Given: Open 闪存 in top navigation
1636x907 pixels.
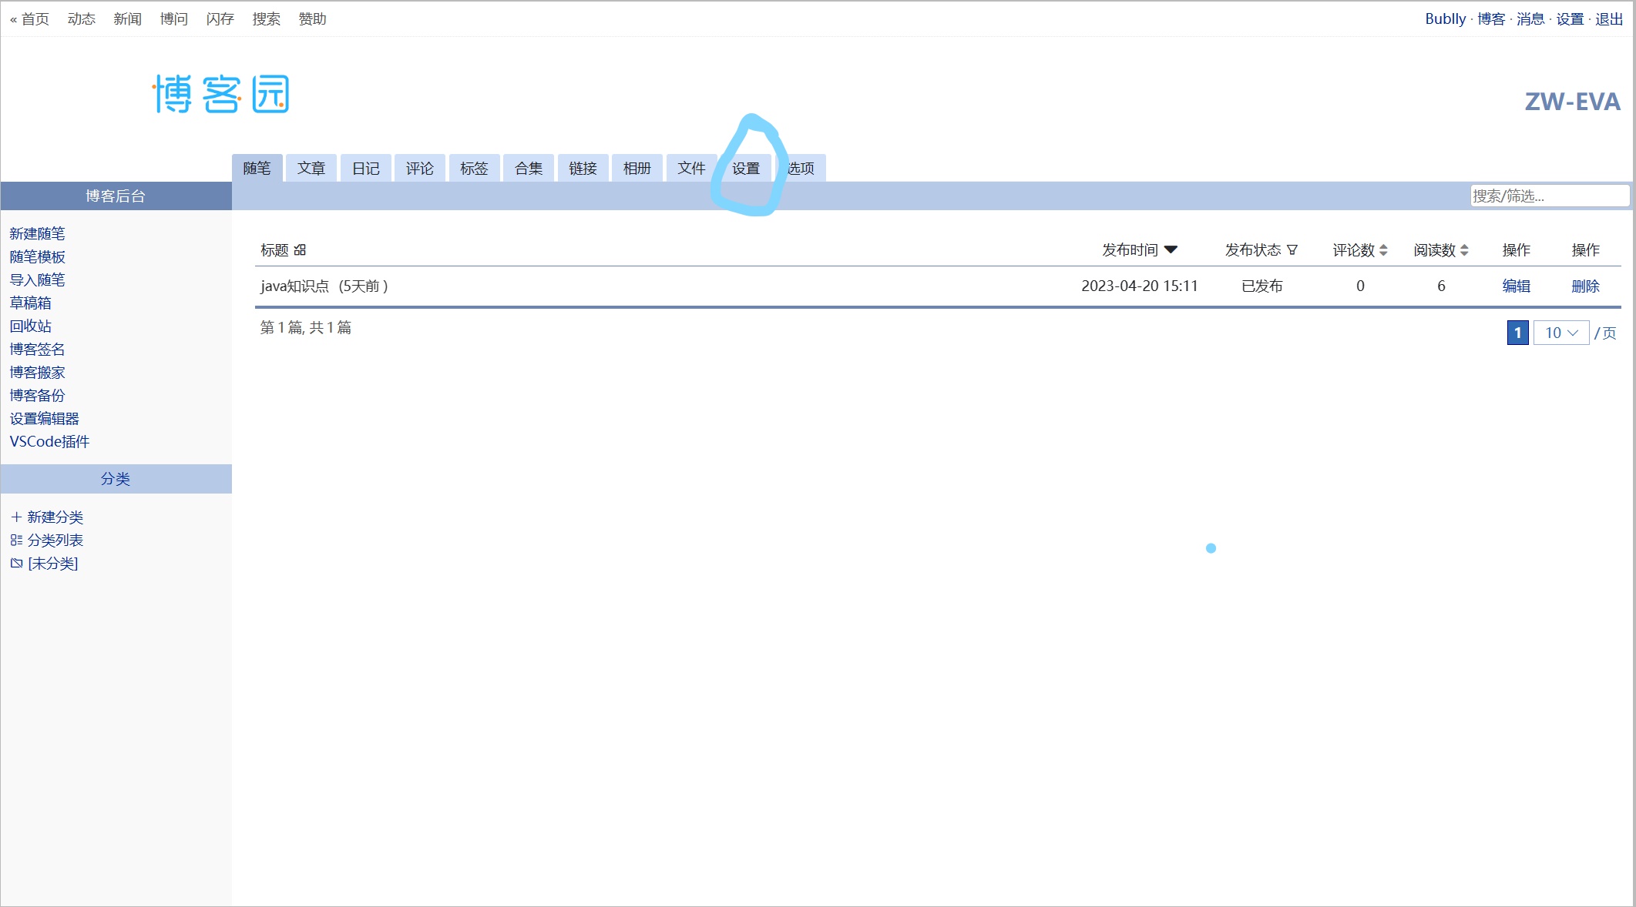Looking at the screenshot, I should pyautogui.click(x=220, y=18).
